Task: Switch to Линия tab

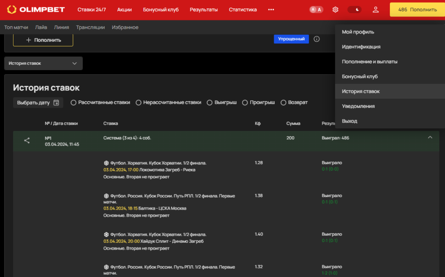Action: [x=62, y=27]
